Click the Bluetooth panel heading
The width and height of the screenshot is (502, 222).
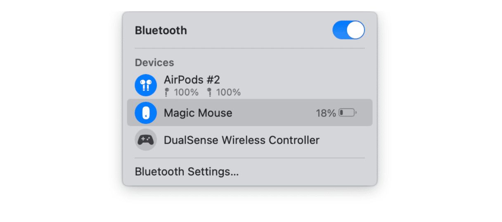[x=161, y=30]
